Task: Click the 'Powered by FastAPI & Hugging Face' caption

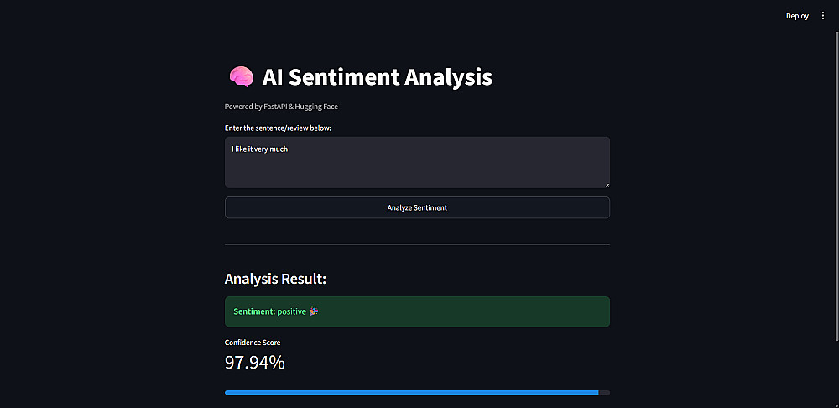Action: (x=281, y=107)
